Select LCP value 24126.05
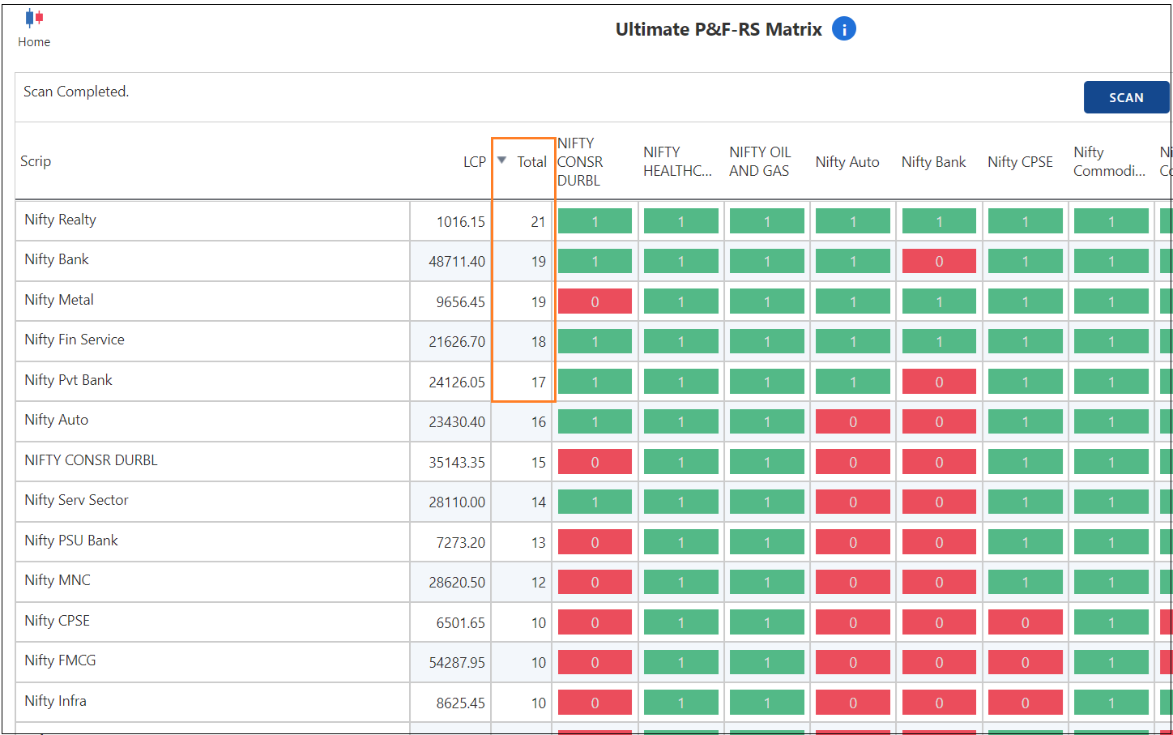Screen dimensions: 1173x735 click(x=457, y=382)
